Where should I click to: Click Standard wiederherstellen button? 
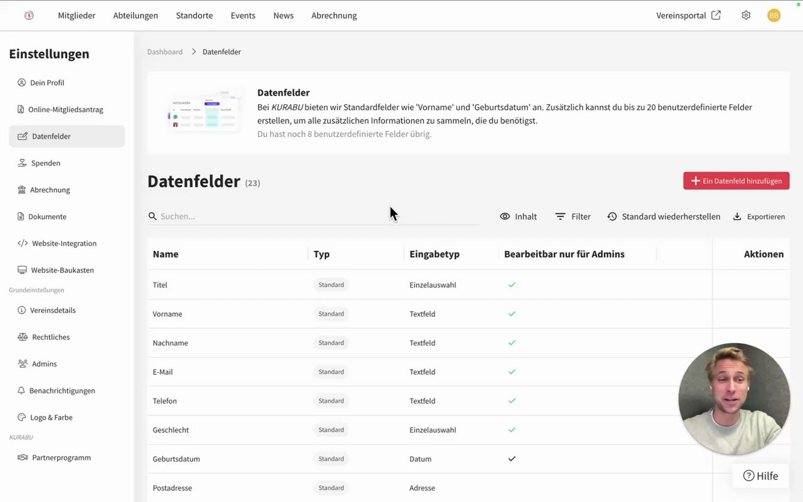point(664,216)
